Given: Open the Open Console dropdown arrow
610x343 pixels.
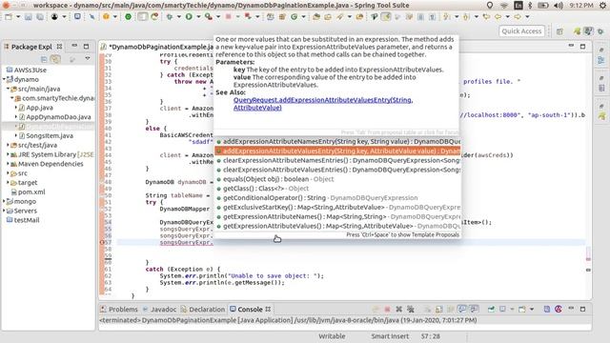Looking at the screenshot, I should (x=532, y=309).
